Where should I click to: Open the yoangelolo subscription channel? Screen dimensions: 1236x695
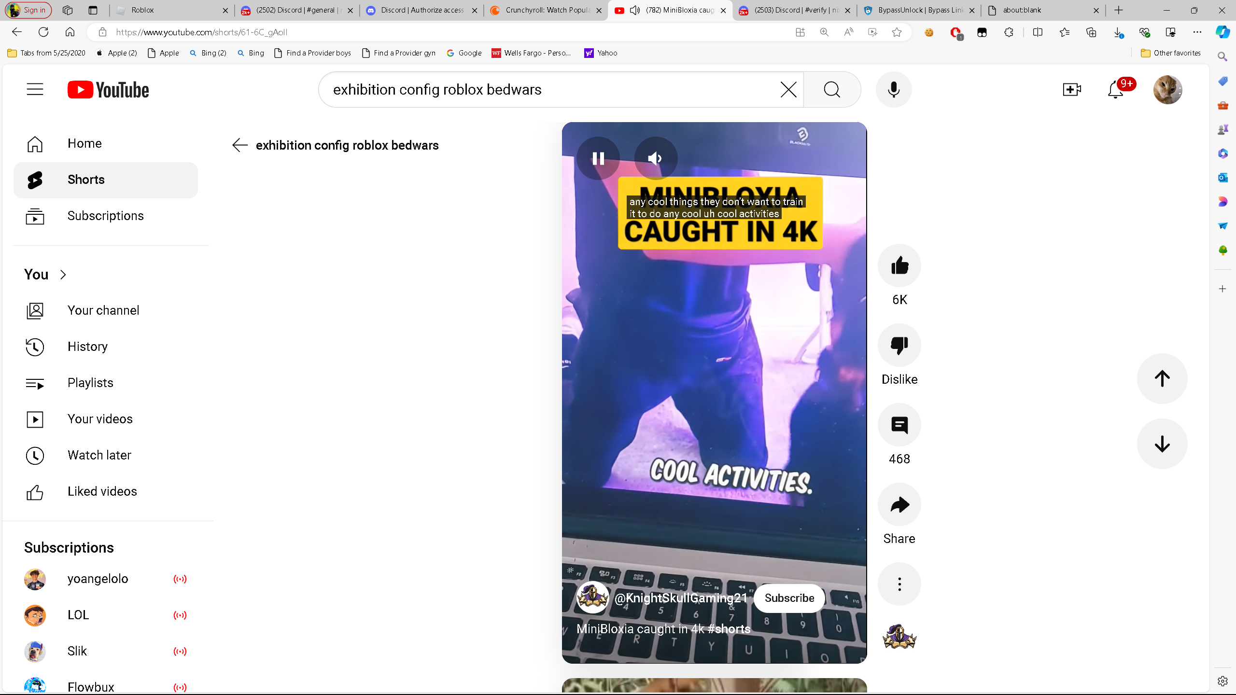pyautogui.click(x=98, y=579)
